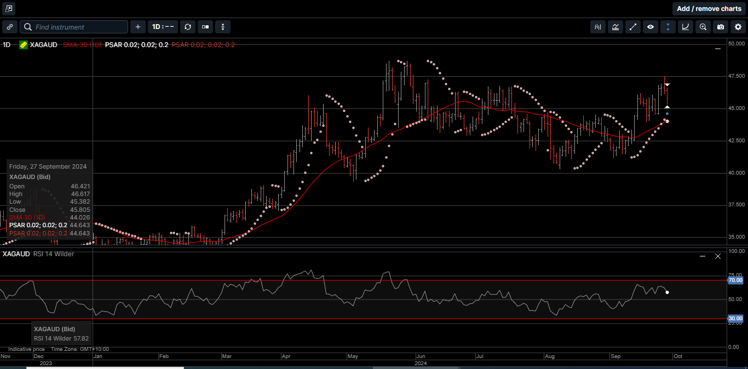Toggle the split panel layout button
Viewport: 748px width, 369px height.
(x=205, y=27)
